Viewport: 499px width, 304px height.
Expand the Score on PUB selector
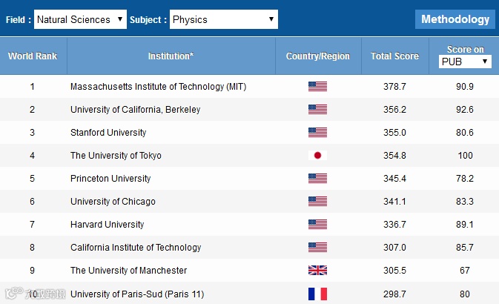pos(466,62)
